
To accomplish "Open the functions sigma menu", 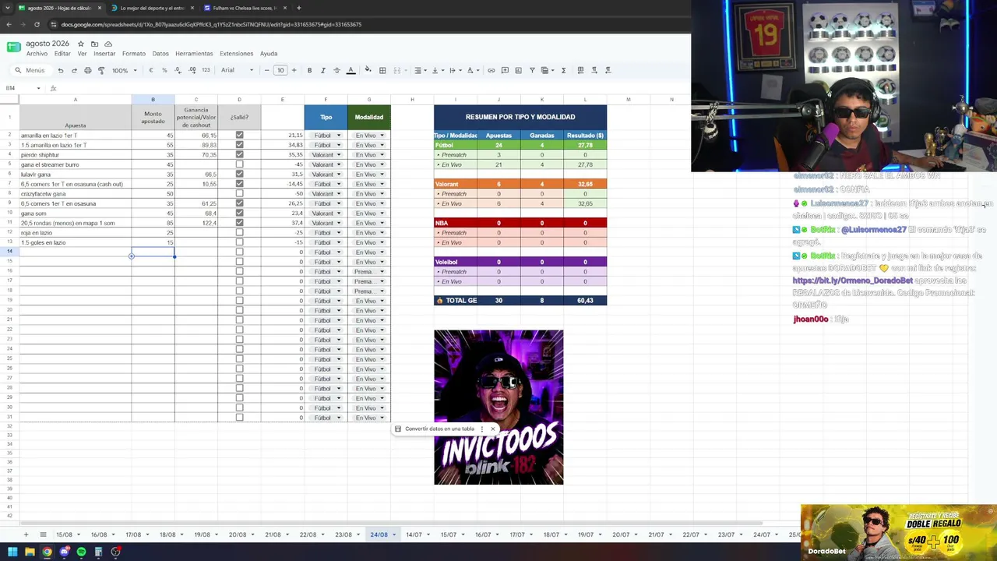I will pos(562,70).
